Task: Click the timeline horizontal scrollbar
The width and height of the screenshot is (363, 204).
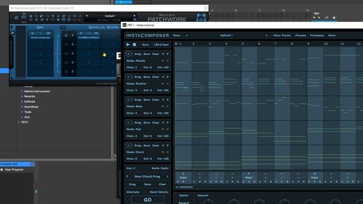Action: coord(186,187)
